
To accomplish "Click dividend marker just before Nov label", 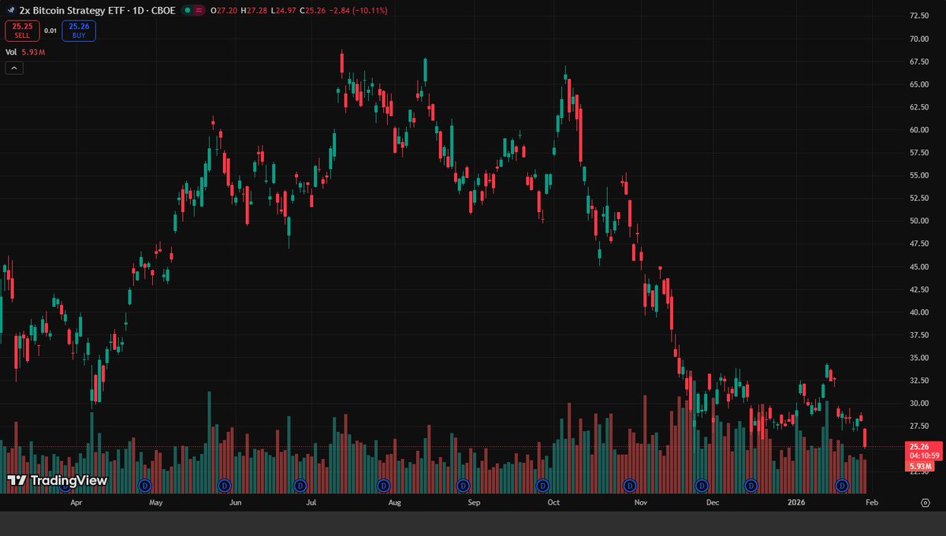I will [629, 484].
